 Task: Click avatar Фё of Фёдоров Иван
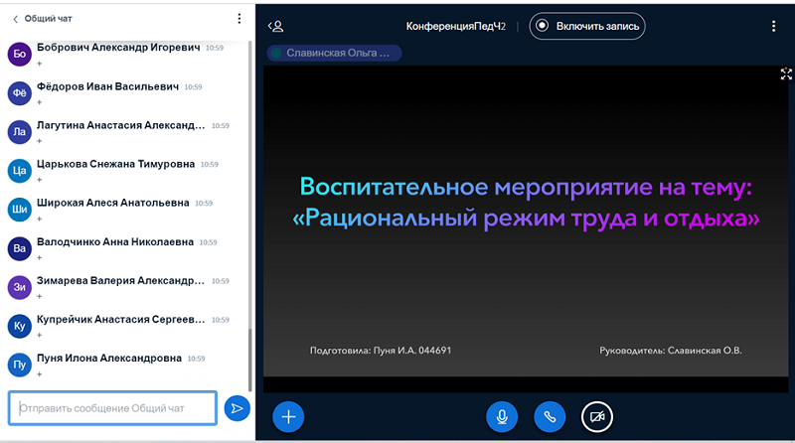click(x=20, y=93)
